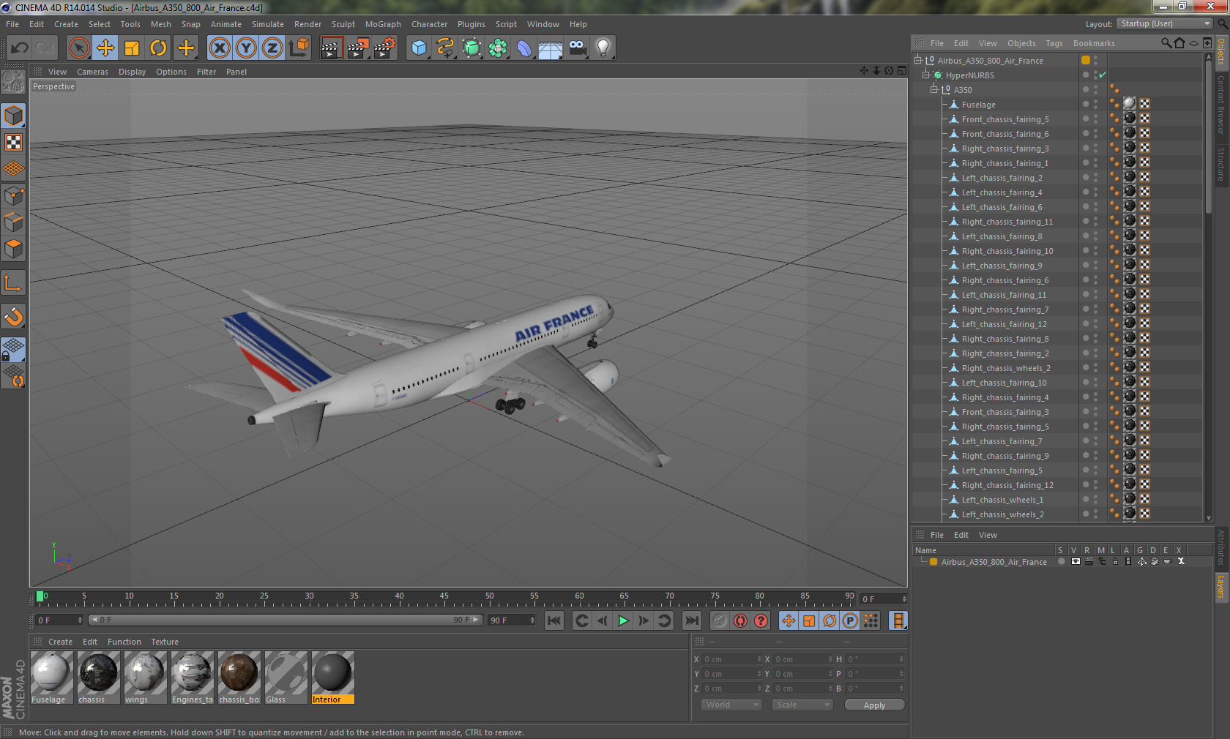Image resolution: width=1230 pixels, height=739 pixels.
Task: Toggle layer View icon for Airbus layer
Action: [1075, 562]
